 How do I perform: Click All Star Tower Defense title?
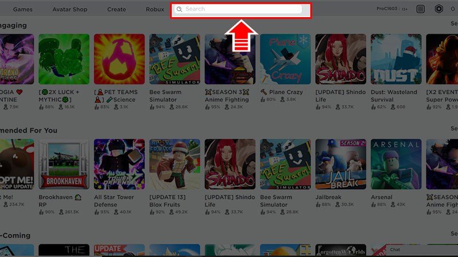(114, 201)
